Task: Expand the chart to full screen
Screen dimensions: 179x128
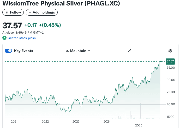Action: (x=129, y=51)
